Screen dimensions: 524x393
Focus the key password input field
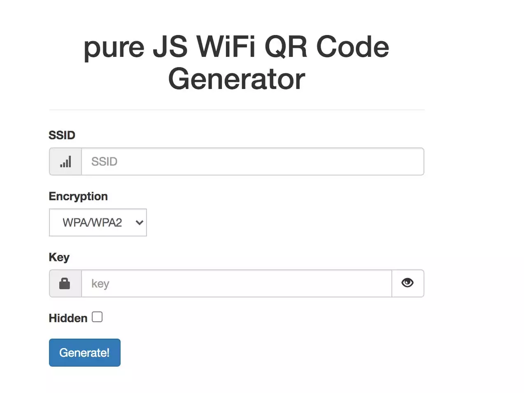pos(236,284)
